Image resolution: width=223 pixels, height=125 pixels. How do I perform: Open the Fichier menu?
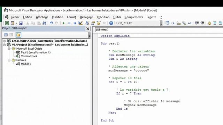(x=15, y=17)
